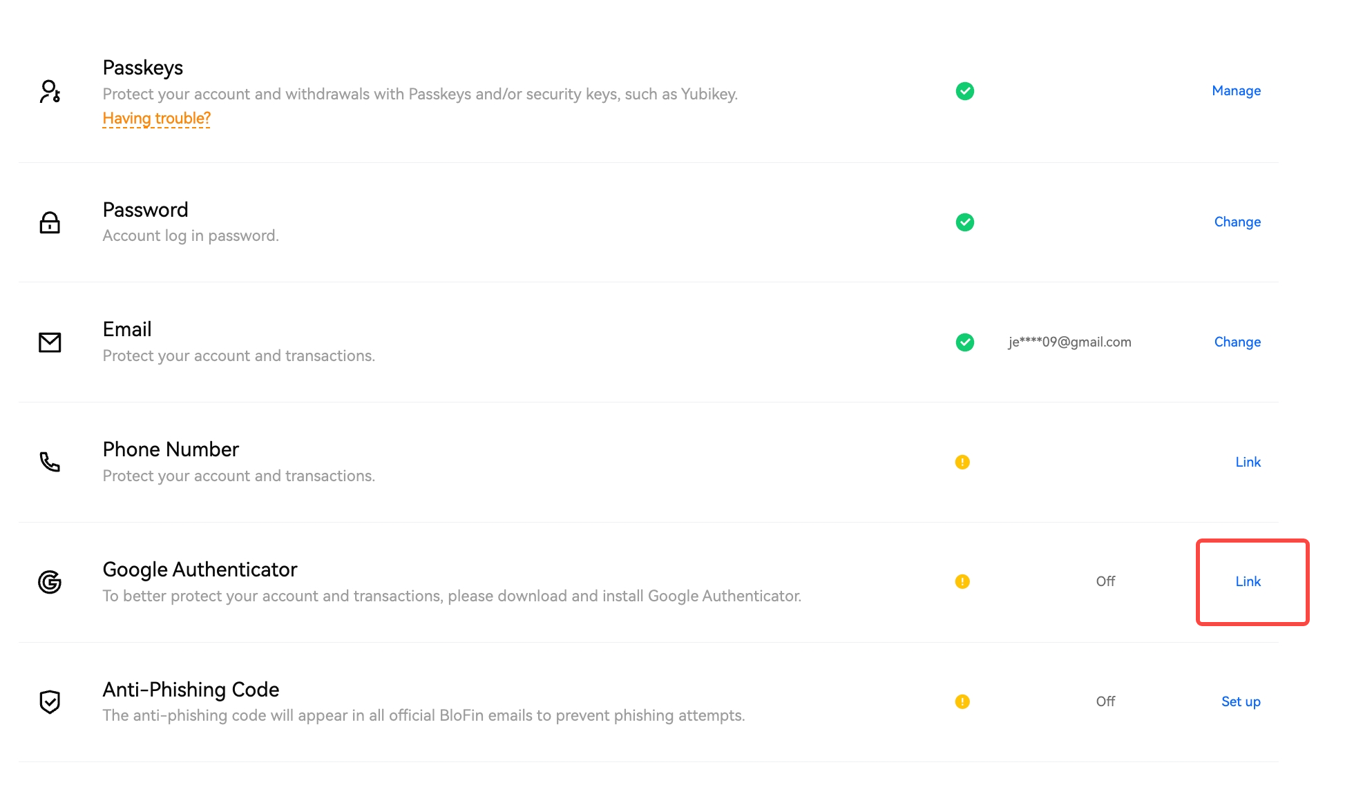The image size is (1354, 787).
Task: Change the linked email address
Action: tap(1237, 342)
